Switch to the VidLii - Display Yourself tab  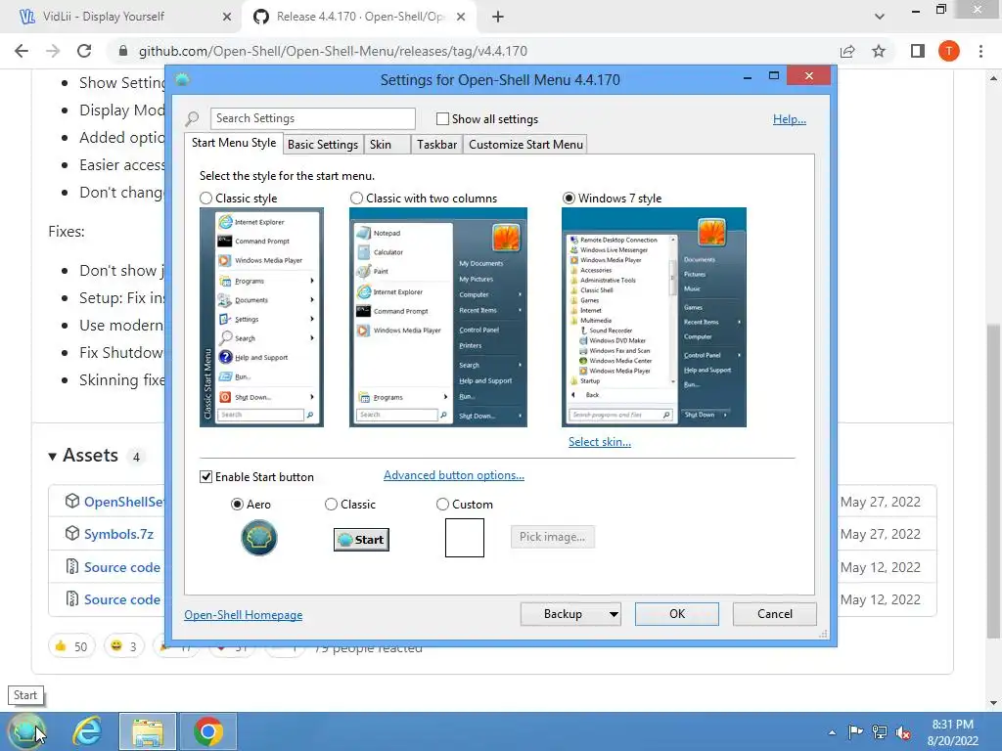click(x=104, y=17)
